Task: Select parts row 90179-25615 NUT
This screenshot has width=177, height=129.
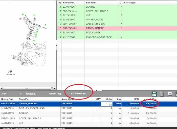Action: [117, 15]
